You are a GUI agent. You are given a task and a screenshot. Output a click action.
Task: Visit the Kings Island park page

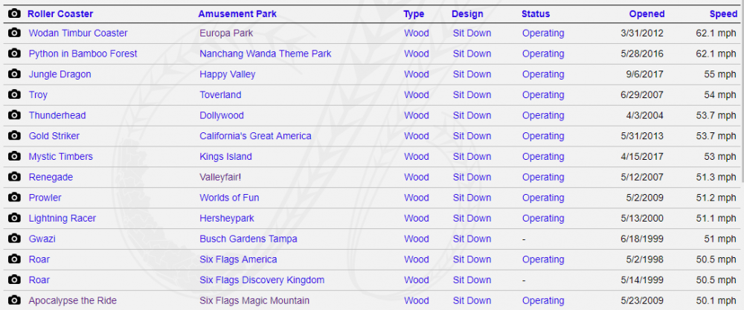[226, 156]
